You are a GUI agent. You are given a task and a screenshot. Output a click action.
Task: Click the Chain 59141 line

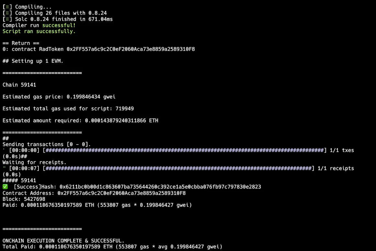(x=19, y=85)
